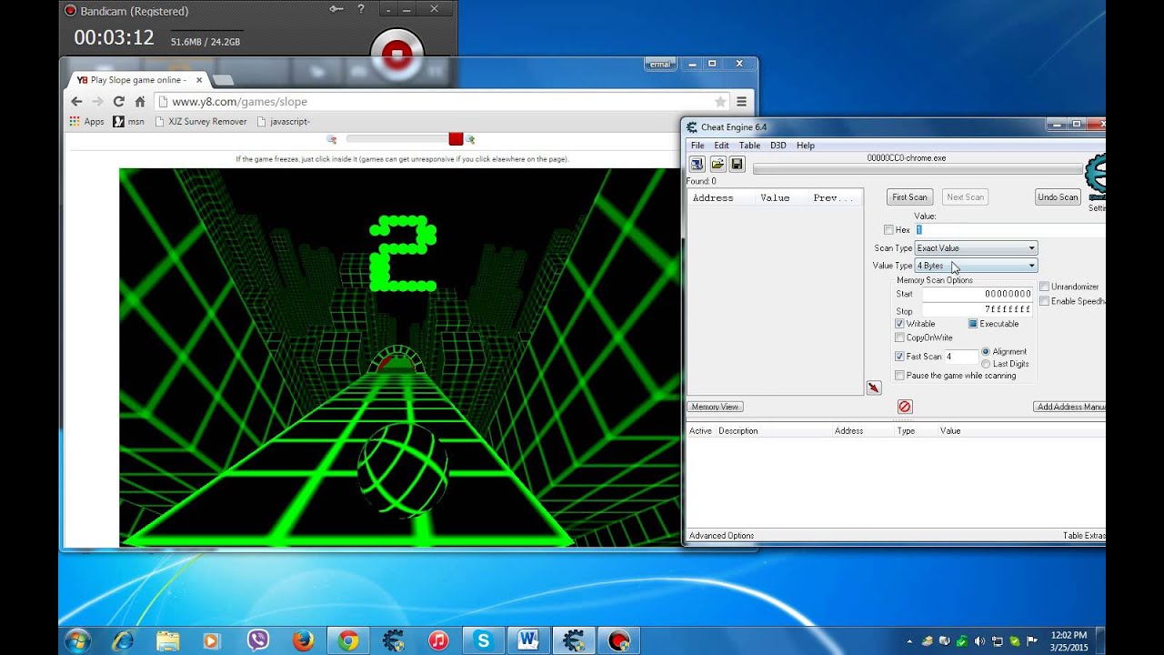Open the Table menu in Cheat Engine
1164x655 pixels.
[x=749, y=146]
